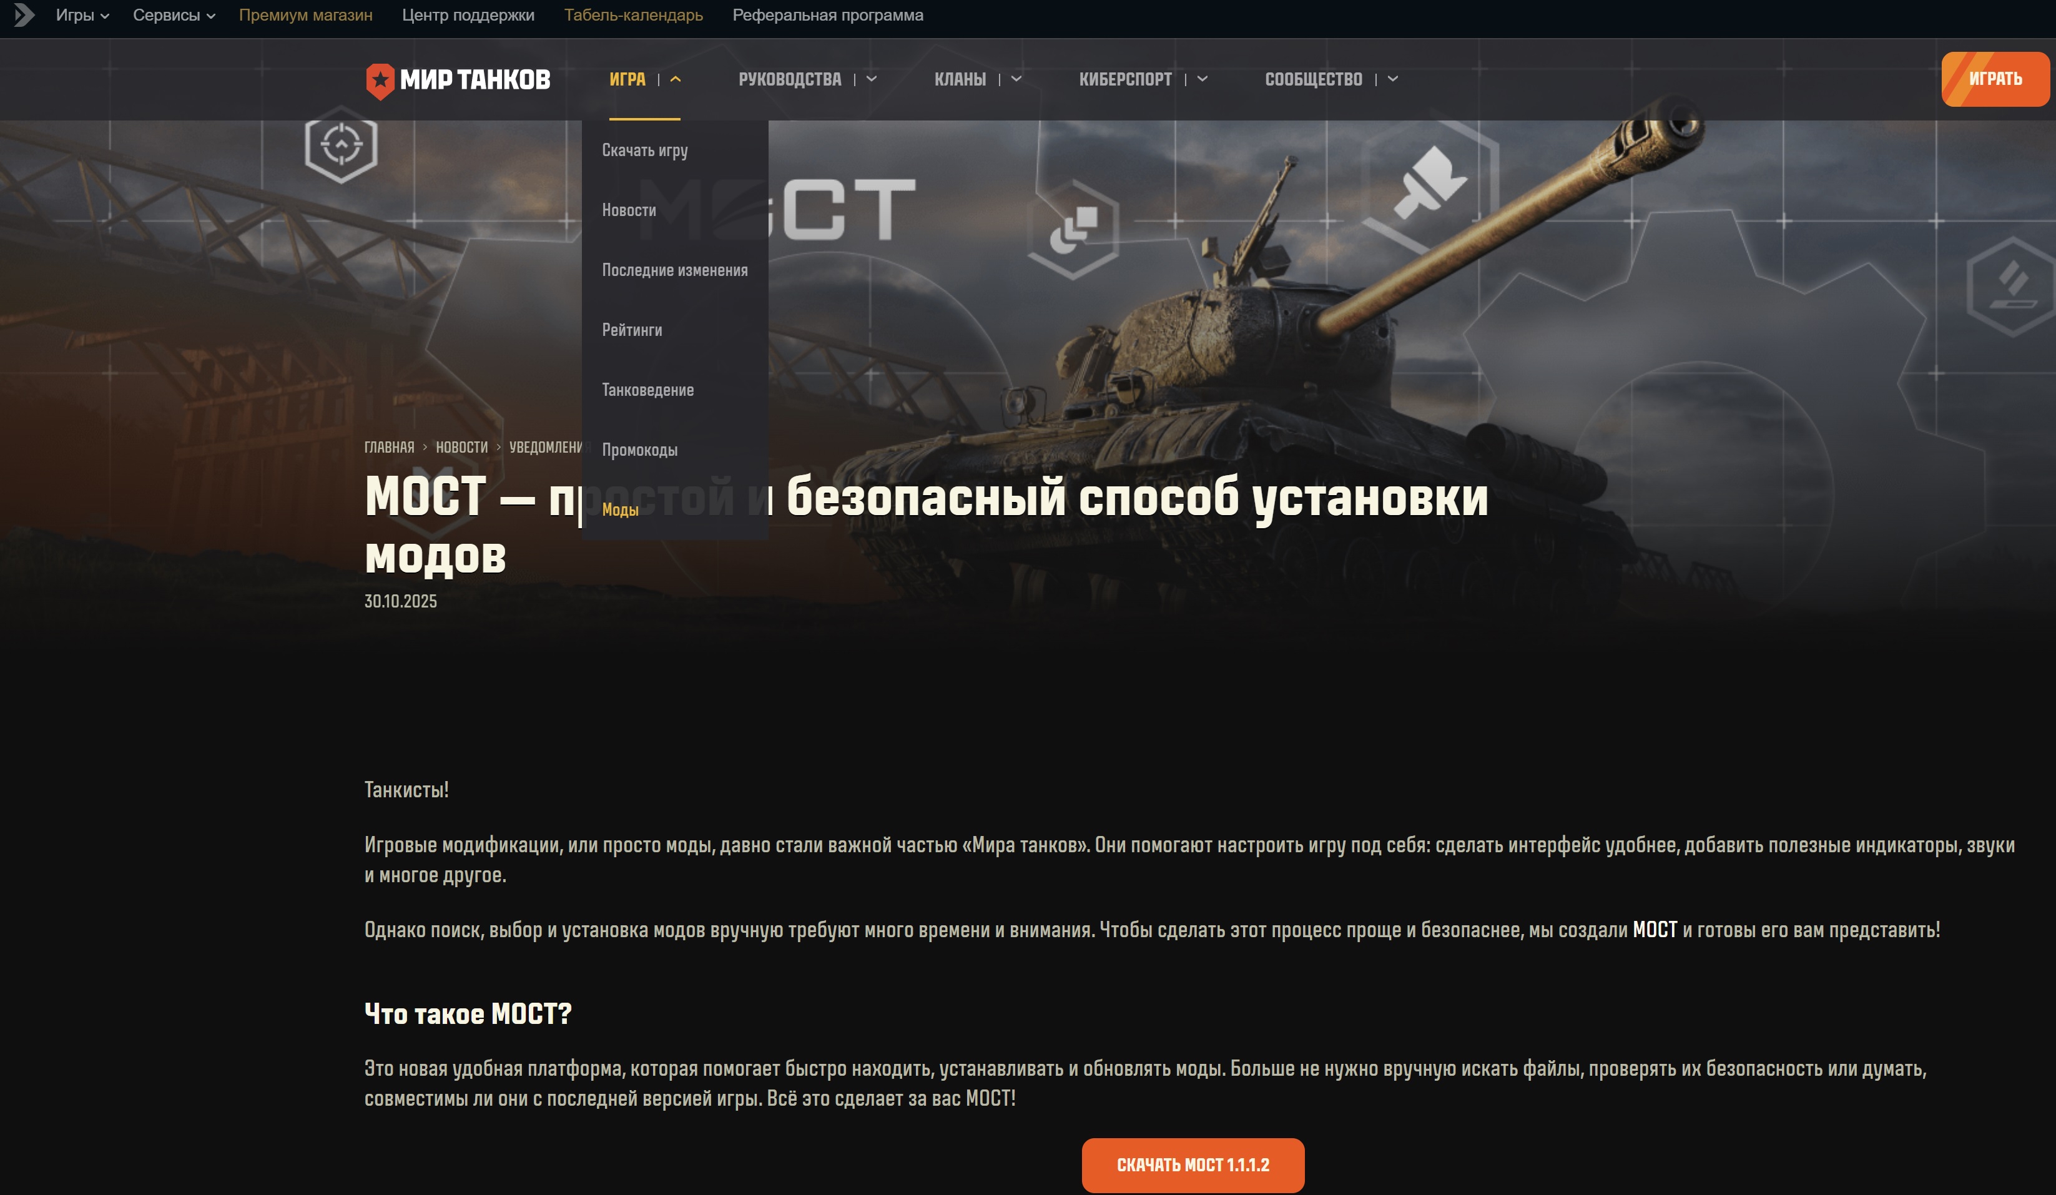Expand the СООБЩЕСТВО dropdown chevron
2056x1195 pixels.
coord(1393,79)
